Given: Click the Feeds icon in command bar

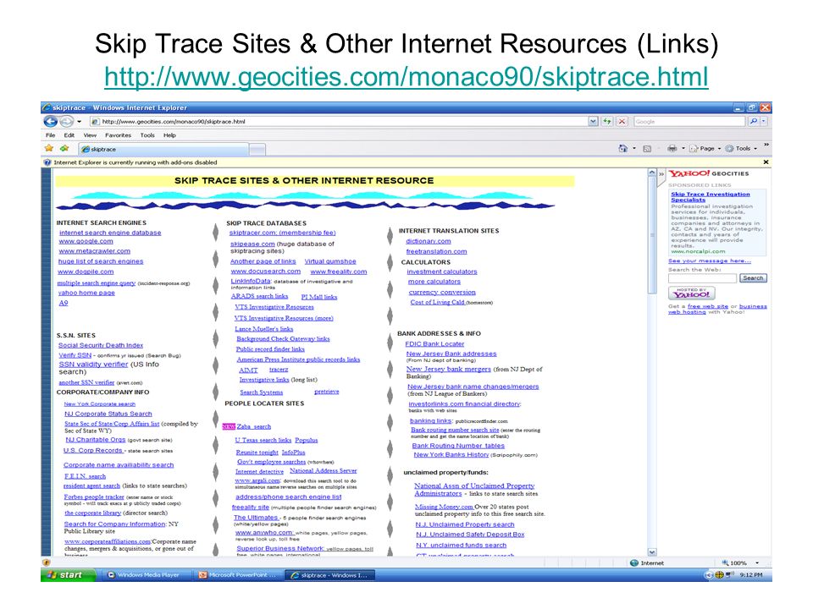Looking at the screenshot, I should 647,149.
